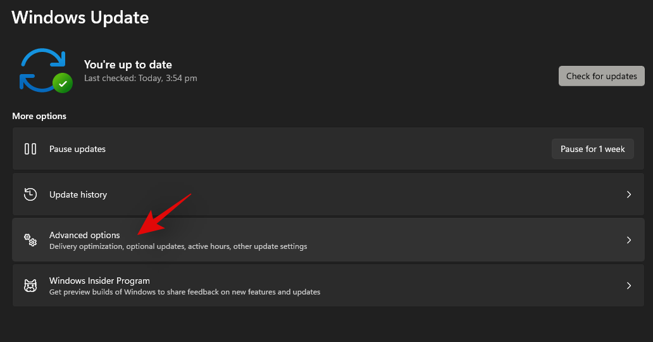Click the Advanced options gears icon

coord(30,240)
